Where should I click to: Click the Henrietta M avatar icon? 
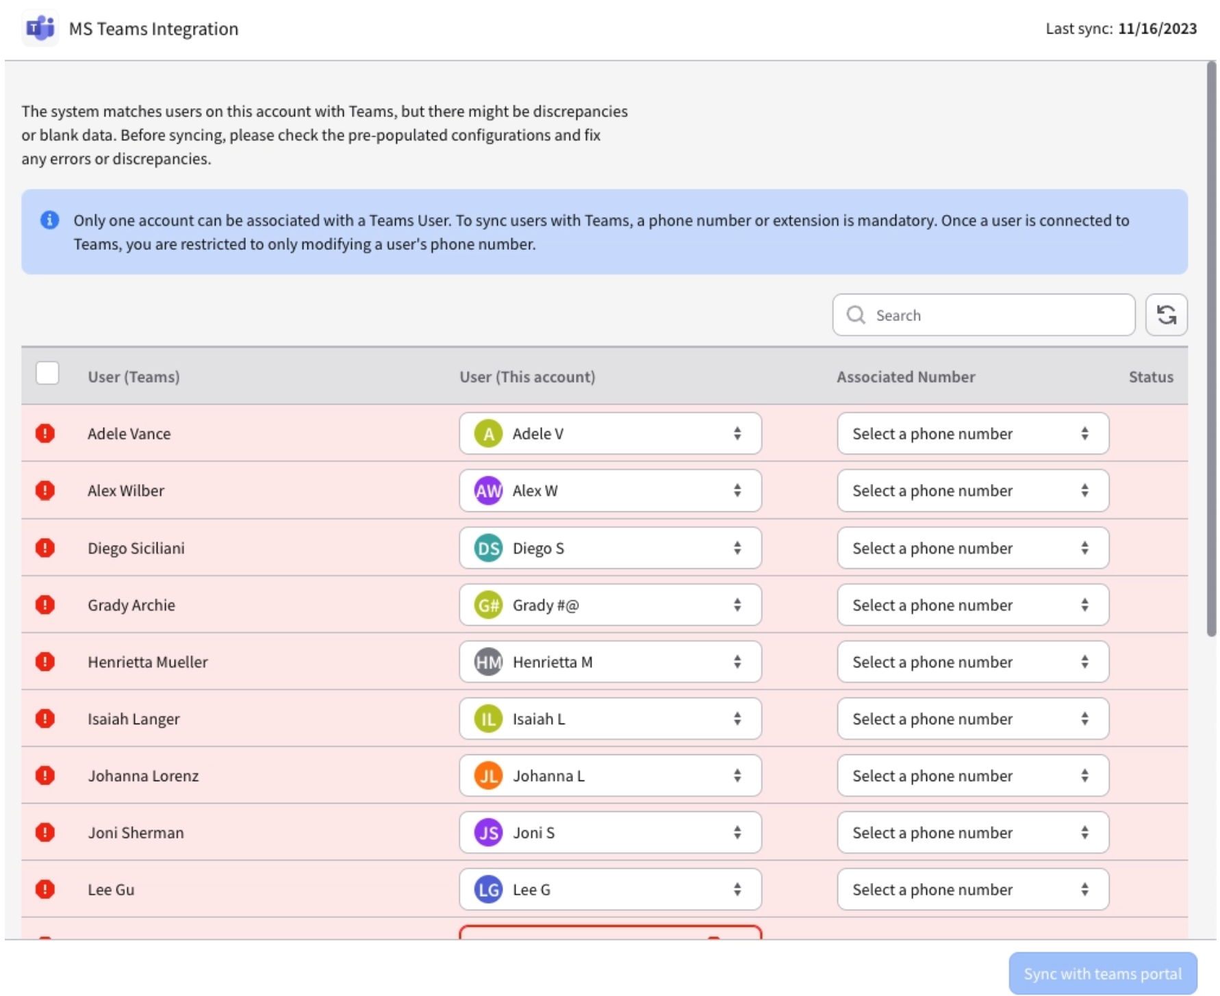pyautogui.click(x=488, y=661)
